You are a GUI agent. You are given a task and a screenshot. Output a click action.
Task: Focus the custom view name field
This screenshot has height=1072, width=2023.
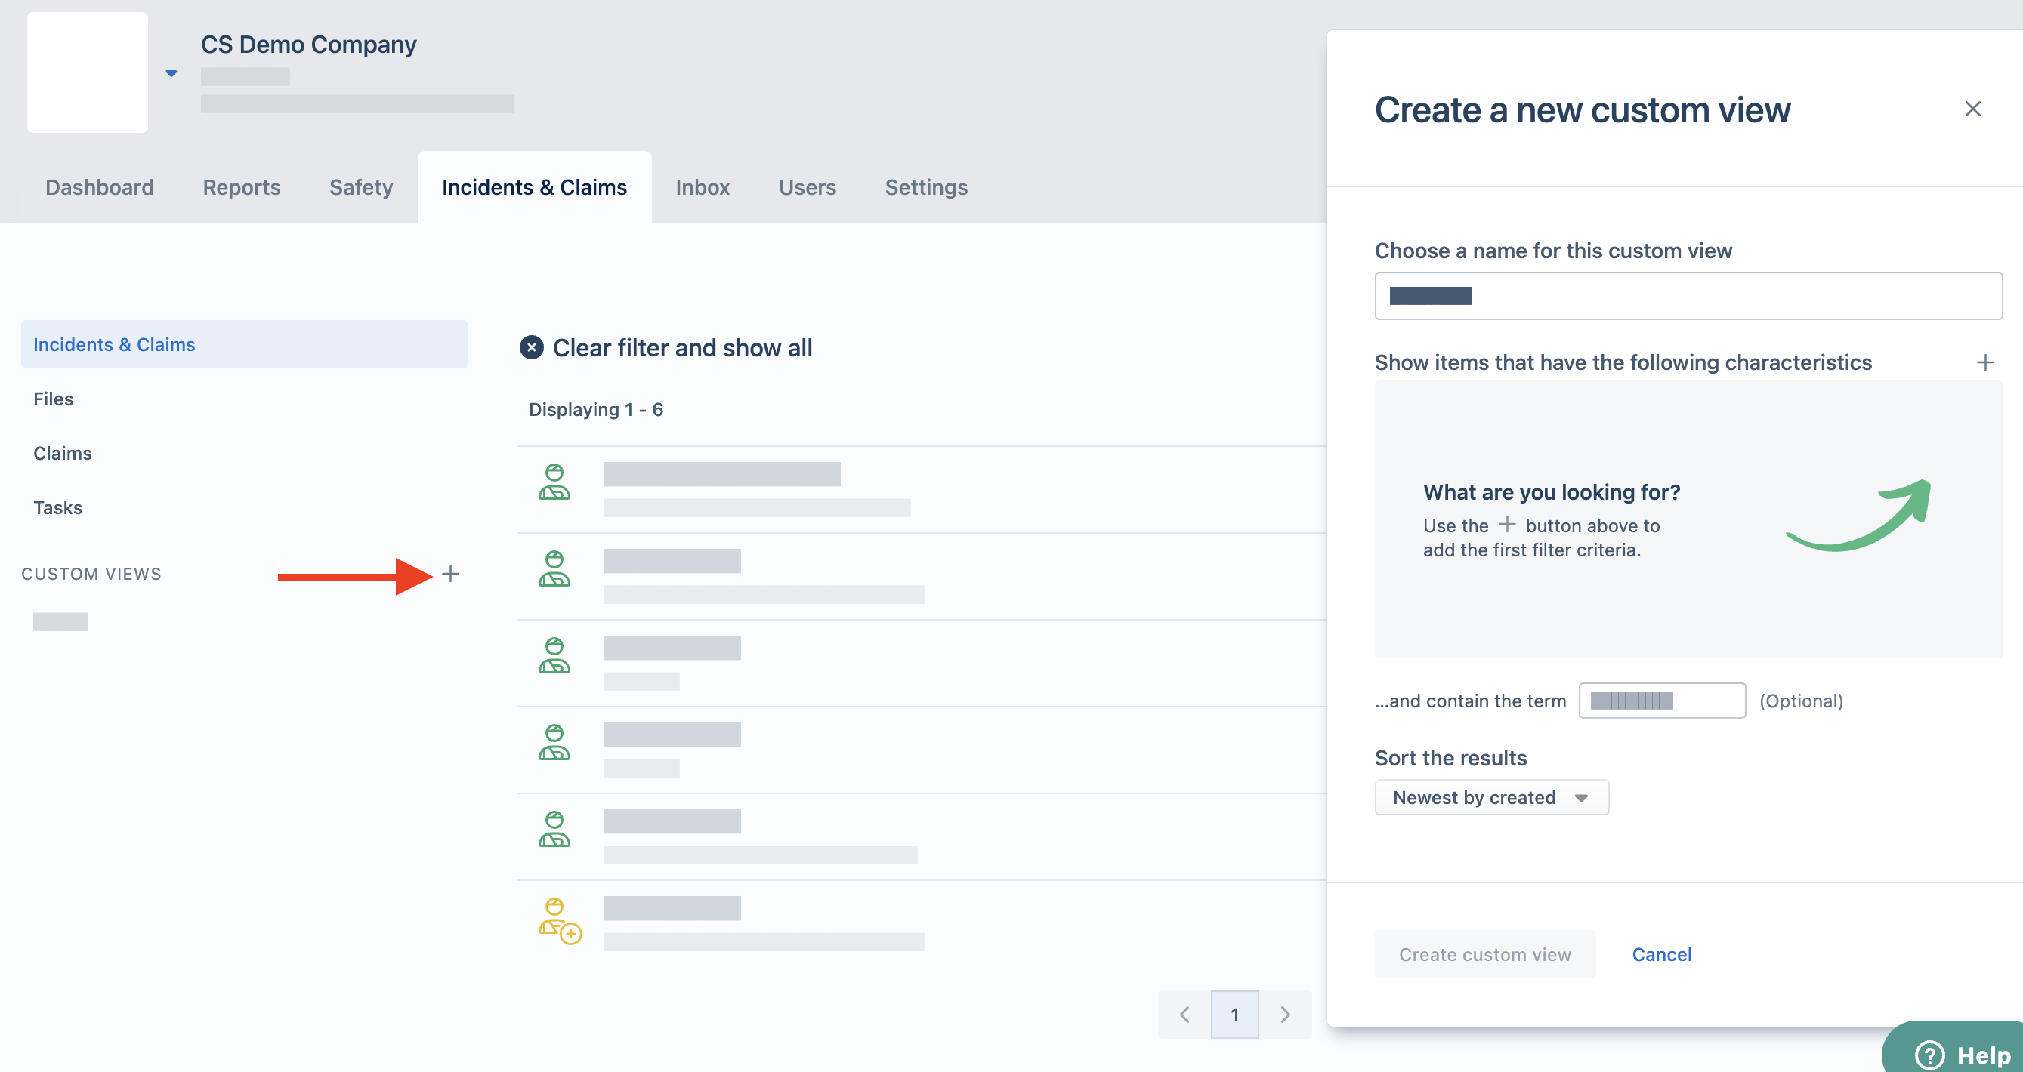(1688, 296)
